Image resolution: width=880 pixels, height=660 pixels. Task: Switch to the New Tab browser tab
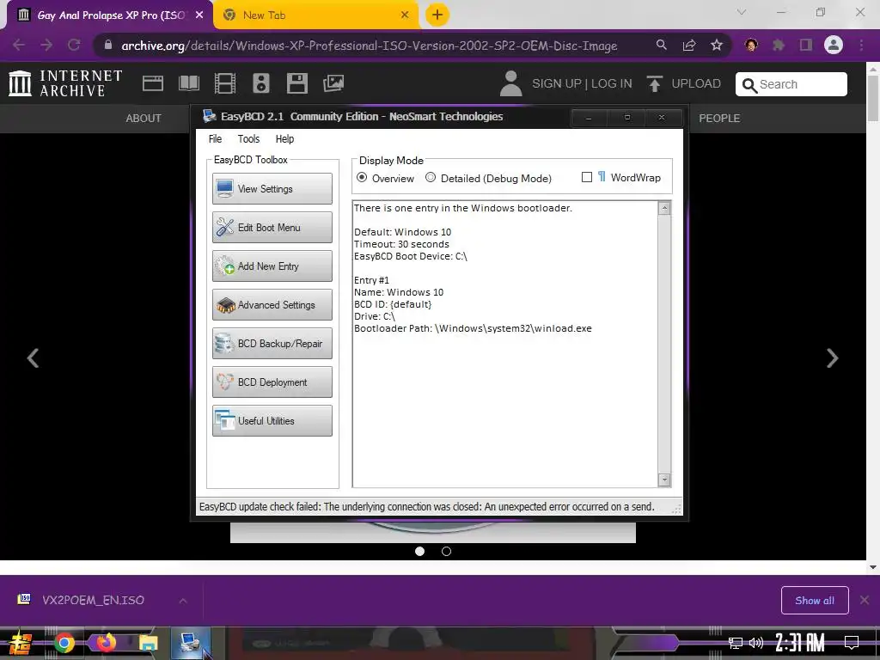click(x=316, y=15)
